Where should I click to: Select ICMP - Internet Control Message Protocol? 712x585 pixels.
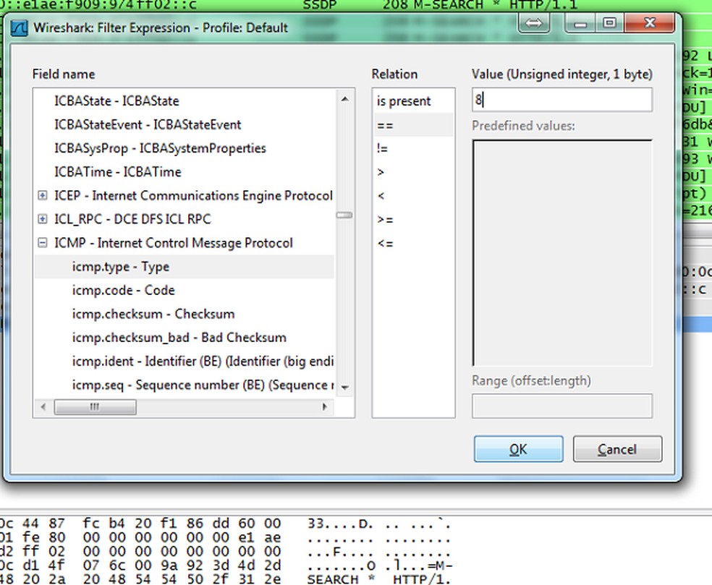point(174,243)
